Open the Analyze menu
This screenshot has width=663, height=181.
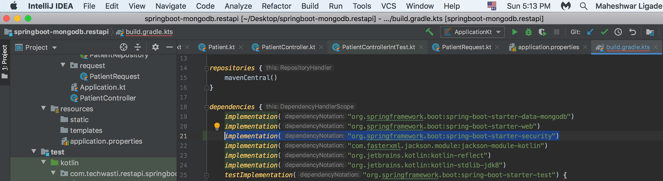(238, 6)
